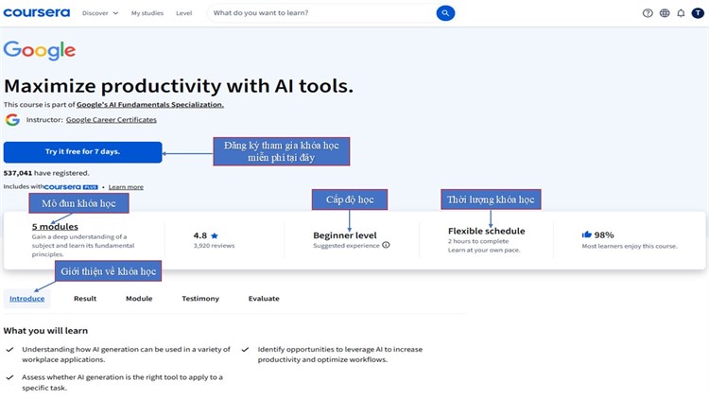This screenshot has height=399, width=709.
Task: Click the What you will learn heading
Action: (45, 331)
